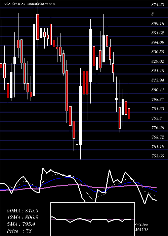Viewport: 168px width, 236px height.
Task: Select the 761.19 price axis label
Action: [x=158, y=147]
